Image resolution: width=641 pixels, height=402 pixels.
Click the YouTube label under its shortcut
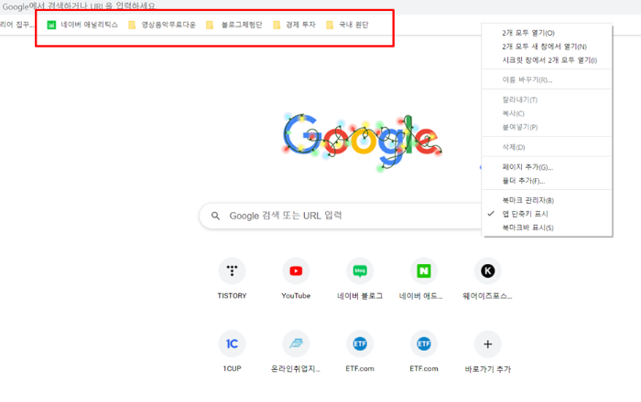[x=296, y=296]
